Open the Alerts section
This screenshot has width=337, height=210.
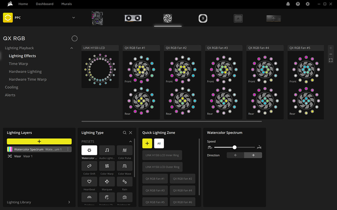(10, 95)
